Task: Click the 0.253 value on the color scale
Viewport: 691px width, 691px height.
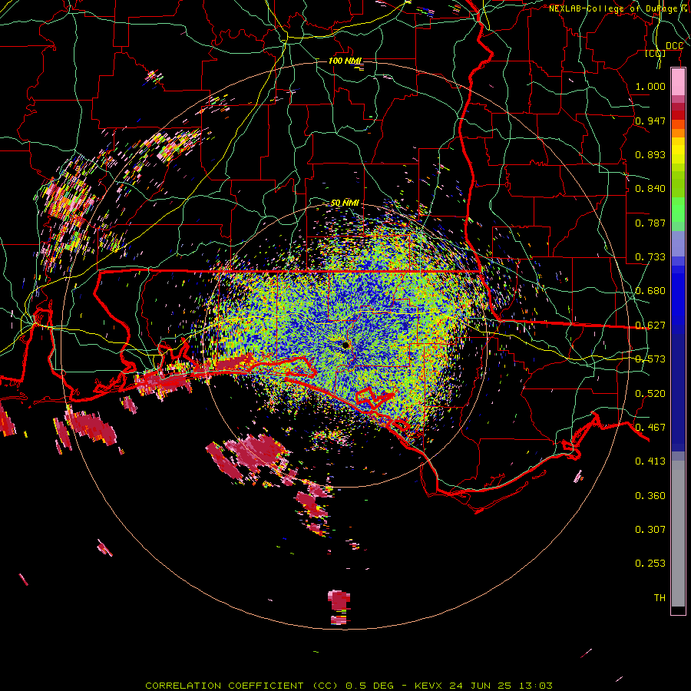Action: [x=650, y=564]
